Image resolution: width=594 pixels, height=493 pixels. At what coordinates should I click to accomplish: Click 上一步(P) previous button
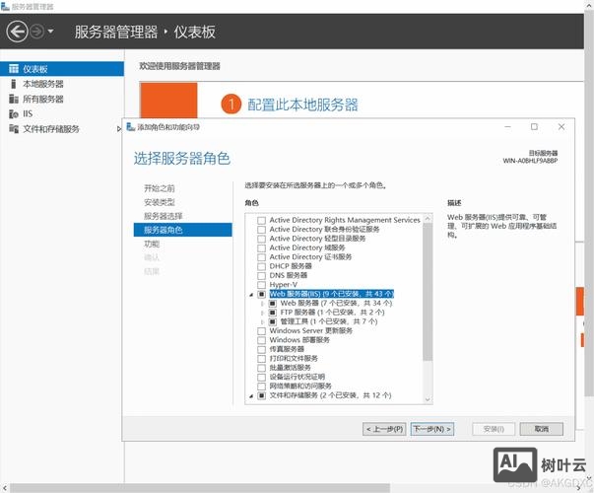click(384, 429)
